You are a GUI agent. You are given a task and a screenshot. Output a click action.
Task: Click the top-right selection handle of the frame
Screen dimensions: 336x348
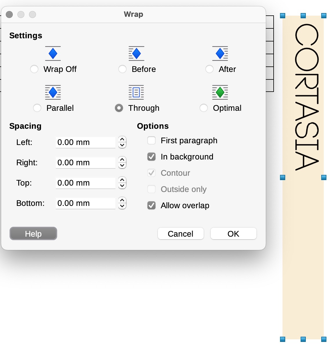(324, 15)
